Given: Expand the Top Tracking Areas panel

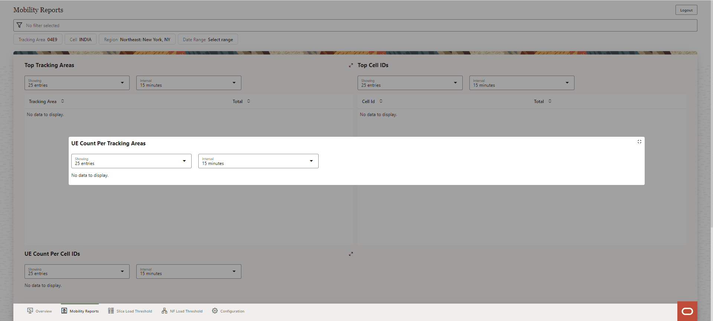Looking at the screenshot, I should [351, 65].
